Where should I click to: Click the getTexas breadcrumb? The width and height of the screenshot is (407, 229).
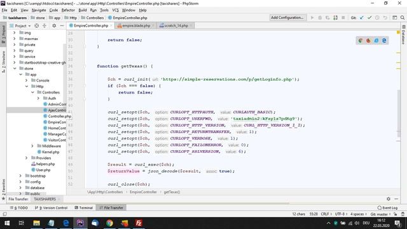tap(172, 192)
